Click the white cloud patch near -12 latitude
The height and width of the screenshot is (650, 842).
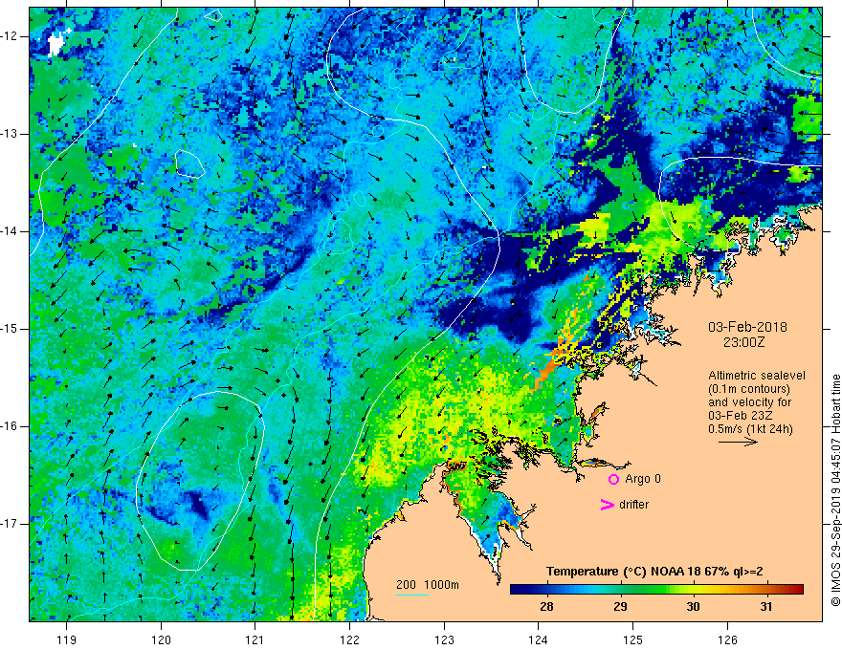(56, 43)
